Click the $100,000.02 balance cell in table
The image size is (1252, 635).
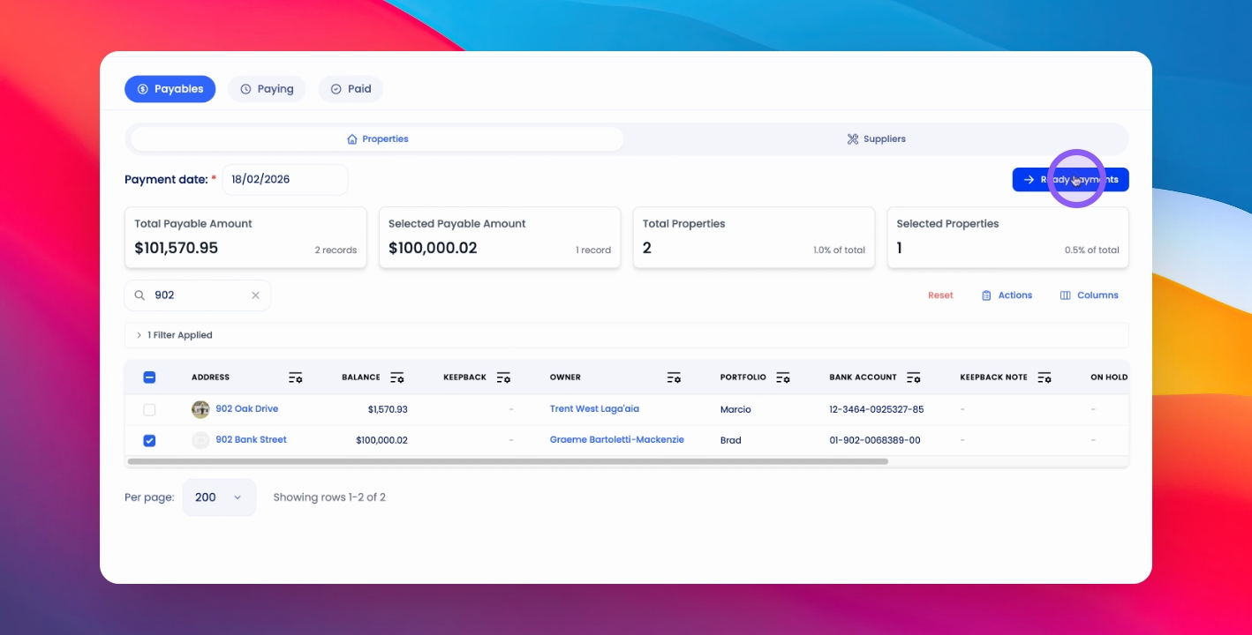(x=381, y=440)
